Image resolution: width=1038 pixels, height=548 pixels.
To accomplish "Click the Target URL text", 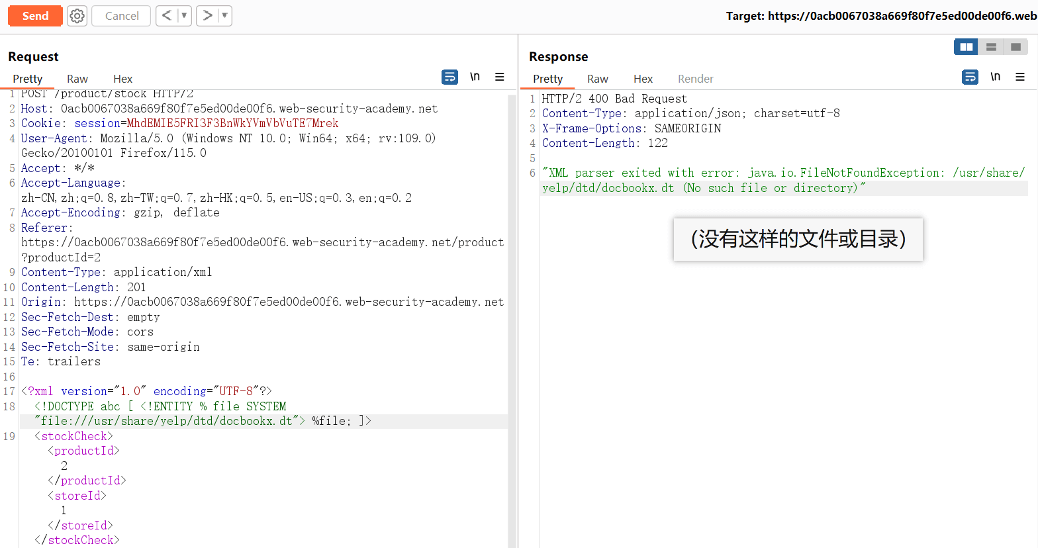I will pyautogui.click(x=882, y=16).
